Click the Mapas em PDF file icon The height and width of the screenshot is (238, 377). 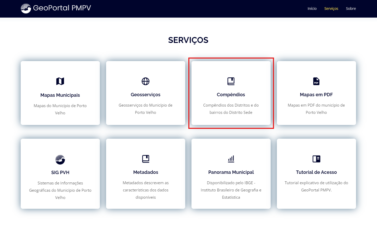point(316,81)
